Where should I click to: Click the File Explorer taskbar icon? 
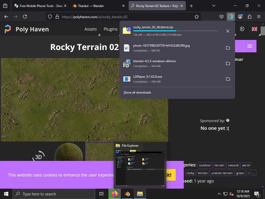coord(140,194)
